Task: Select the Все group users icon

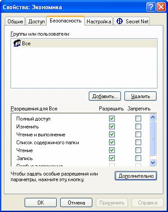Action: tap(17, 44)
